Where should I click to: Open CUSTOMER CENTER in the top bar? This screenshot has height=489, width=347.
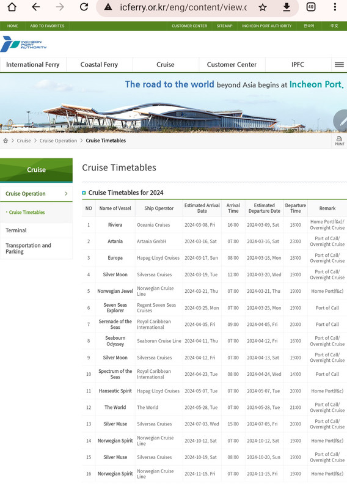pos(189,26)
